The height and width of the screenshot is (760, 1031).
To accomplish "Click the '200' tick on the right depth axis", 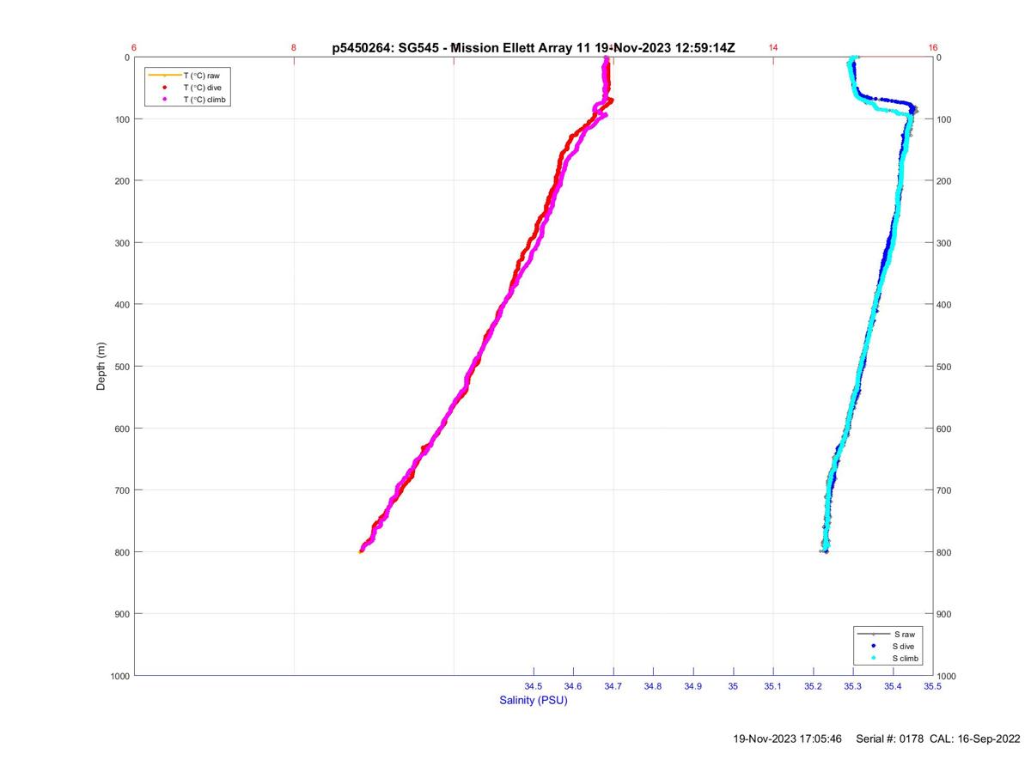I will [x=945, y=181].
